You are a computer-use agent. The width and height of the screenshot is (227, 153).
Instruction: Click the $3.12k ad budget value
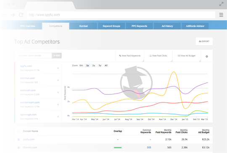click(206, 148)
